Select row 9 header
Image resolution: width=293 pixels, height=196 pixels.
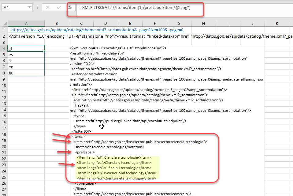4,79
